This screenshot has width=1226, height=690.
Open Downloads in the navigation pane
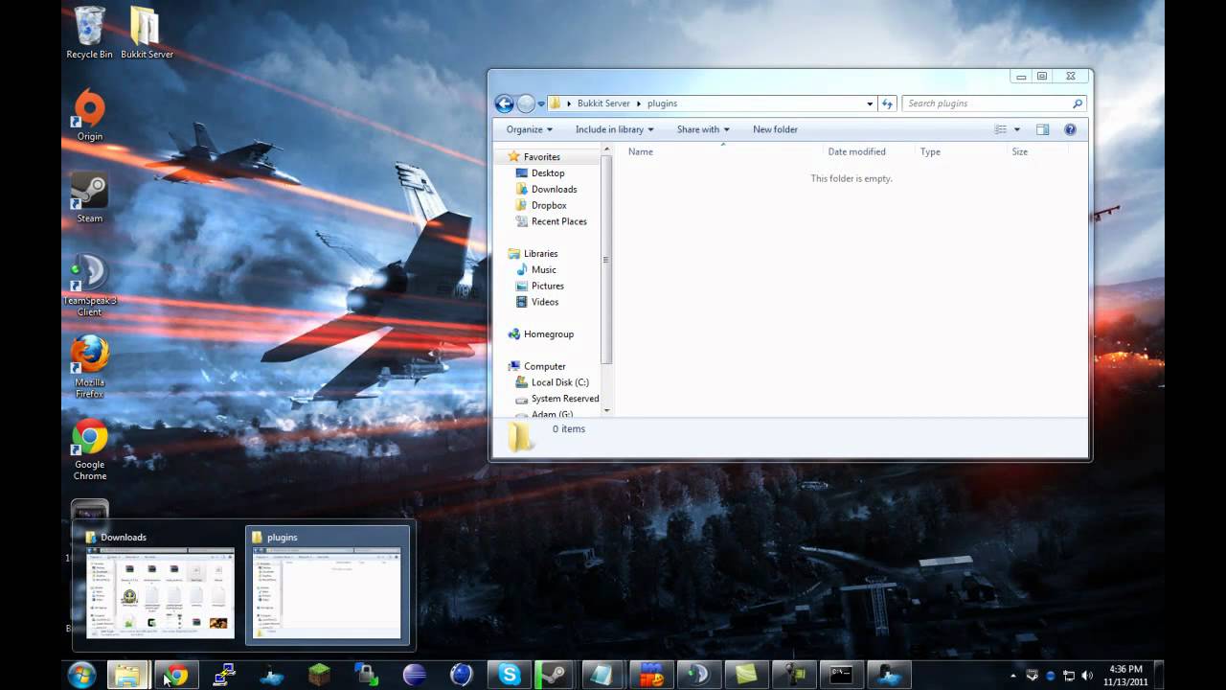coord(554,190)
